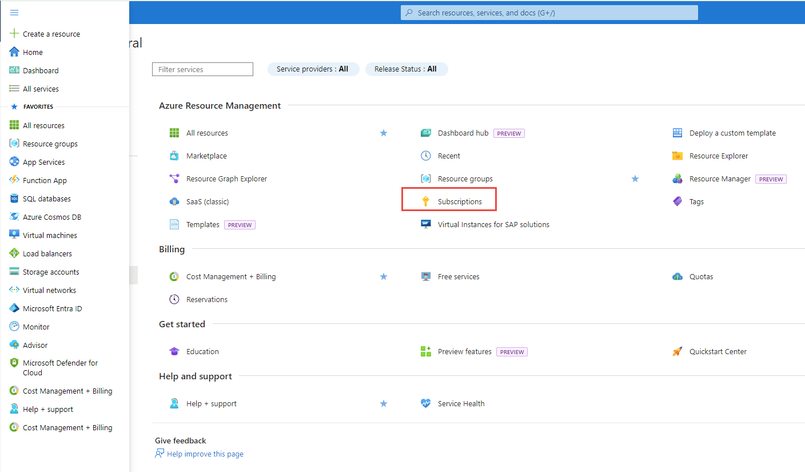Toggle favorite star beside Cost Management + Billing service

tap(384, 276)
